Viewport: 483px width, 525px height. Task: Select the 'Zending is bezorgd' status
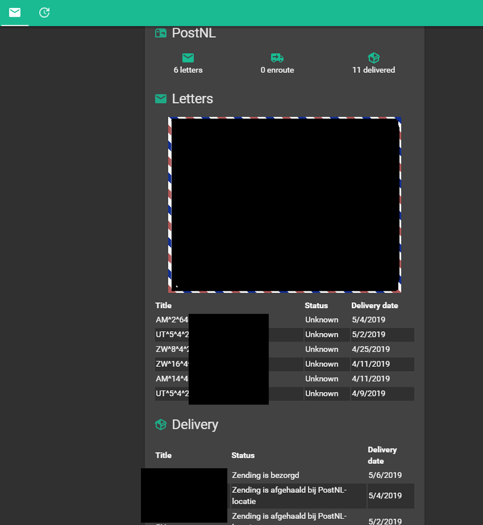(265, 475)
